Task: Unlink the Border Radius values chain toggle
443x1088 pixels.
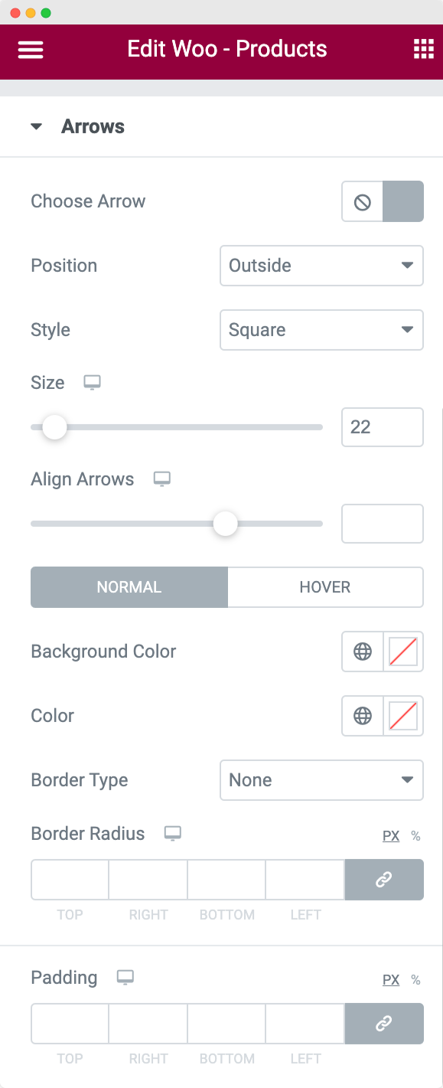Action: click(x=384, y=880)
